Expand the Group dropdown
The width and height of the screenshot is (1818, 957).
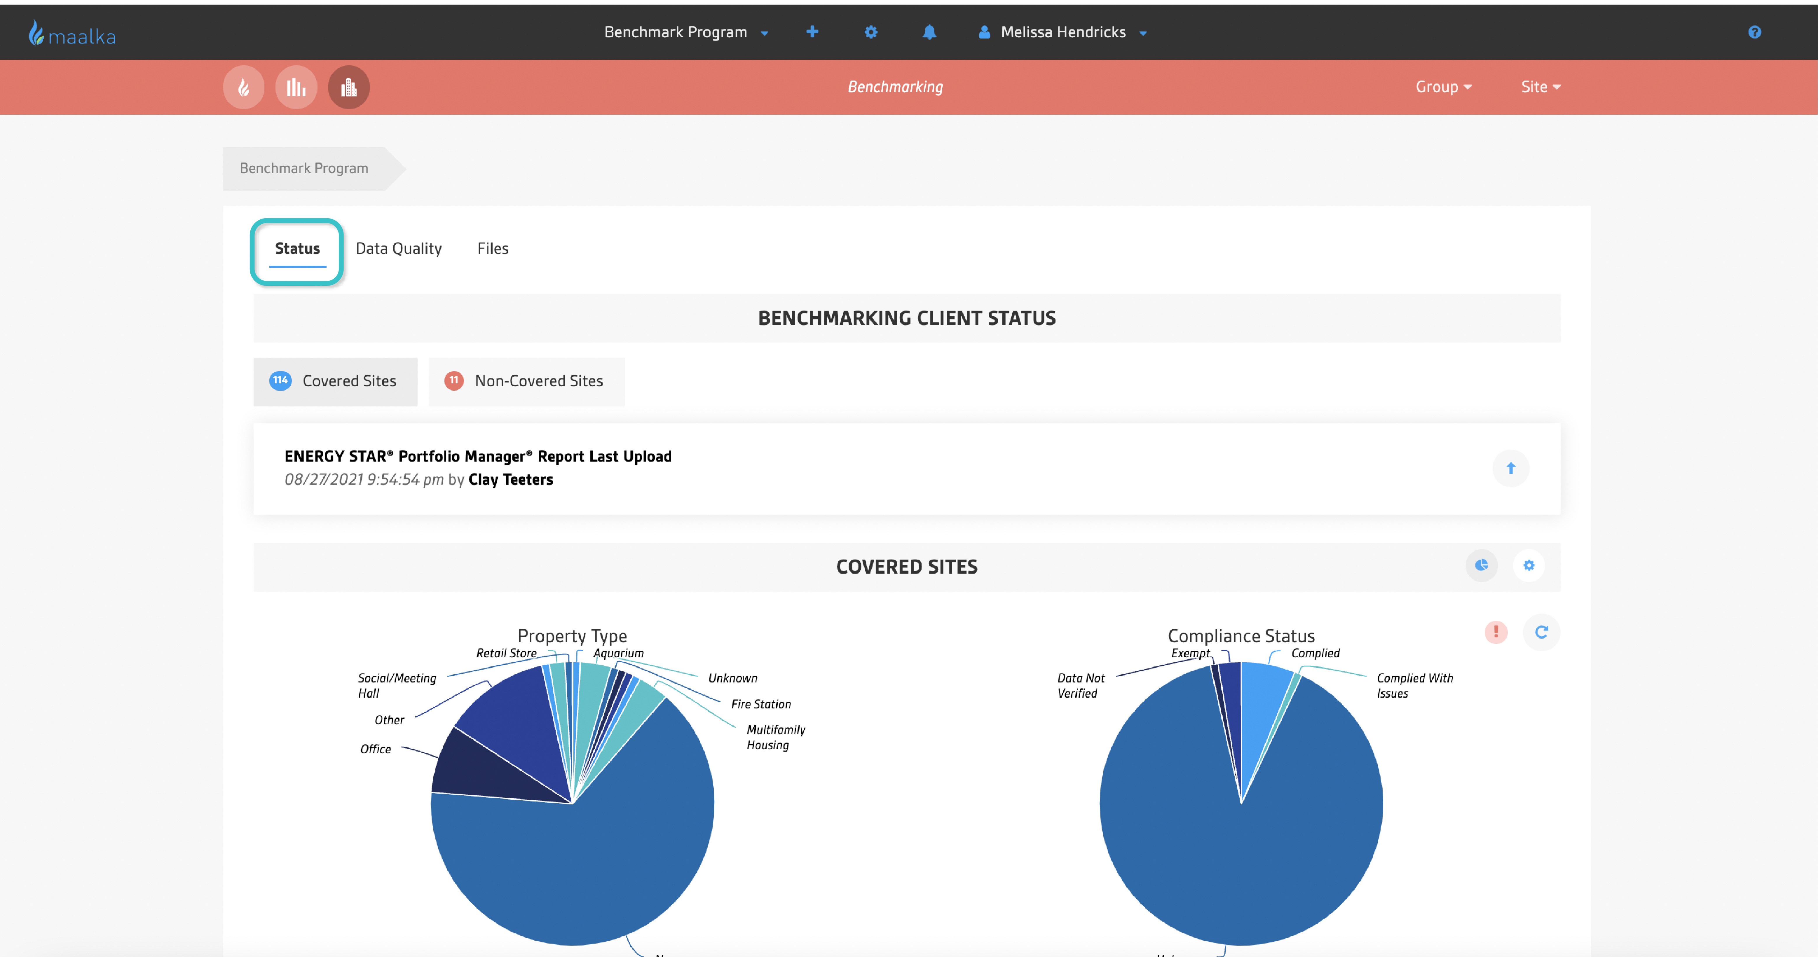pos(1443,87)
